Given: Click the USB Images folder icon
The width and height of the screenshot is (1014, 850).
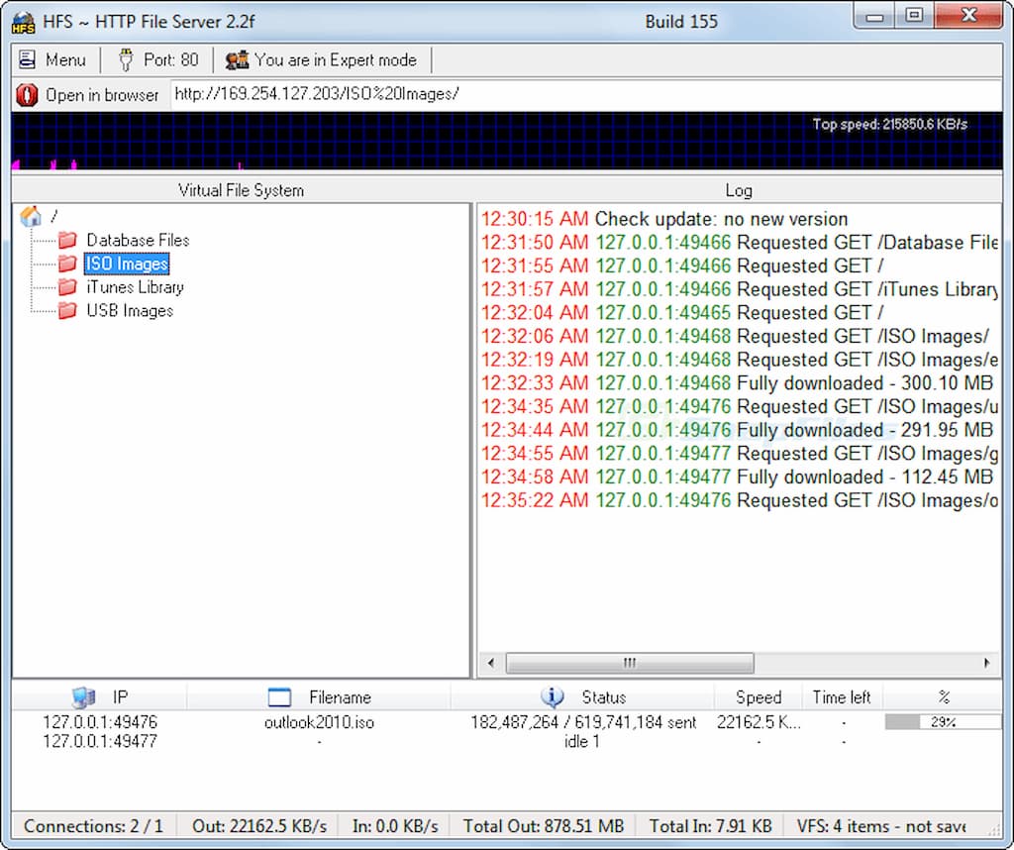Looking at the screenshot, I should (67, 311).
